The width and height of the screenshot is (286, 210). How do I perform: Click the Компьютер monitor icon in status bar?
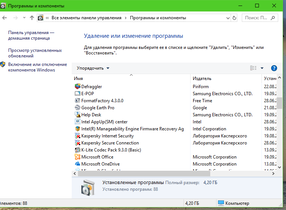click(221, 203)
